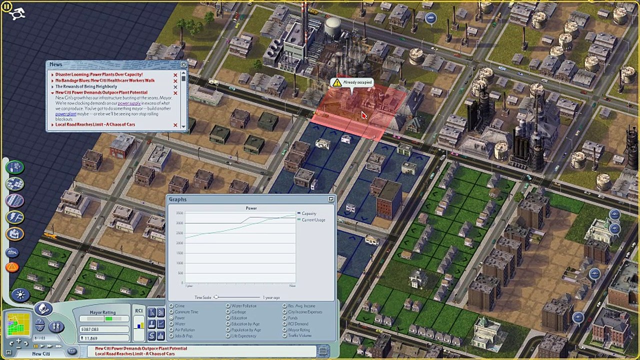The image size is (640, 360).
Task: Open the graphs chart icon
Action: tap(160, 324)
